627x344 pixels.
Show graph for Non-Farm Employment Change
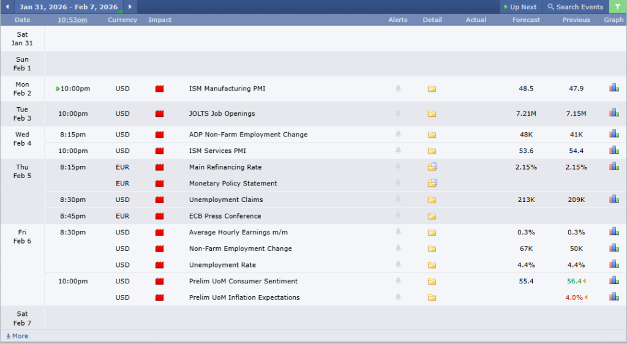(614, 248)
